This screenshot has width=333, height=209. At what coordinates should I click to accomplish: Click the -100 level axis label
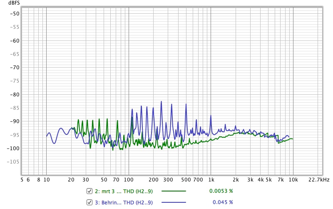tap(13, 149)
